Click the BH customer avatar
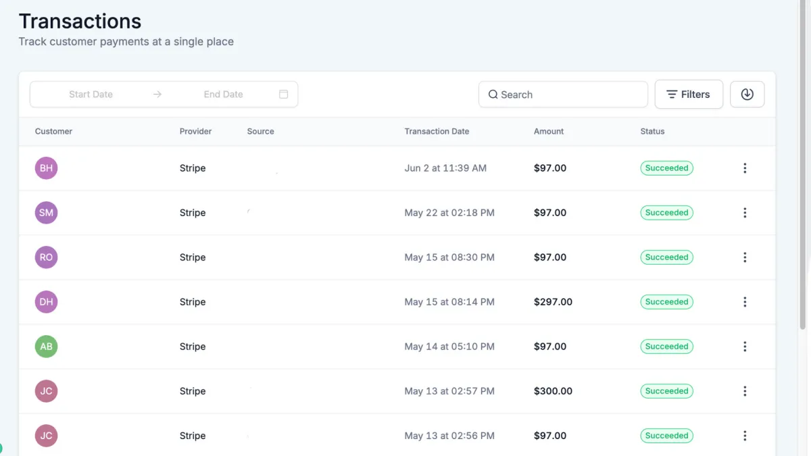811x456 pixels. tap(46, 168)
